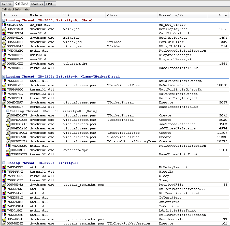
Task: Collapse Running Thread ID=5152 node
Action: [x=4, y=77]
